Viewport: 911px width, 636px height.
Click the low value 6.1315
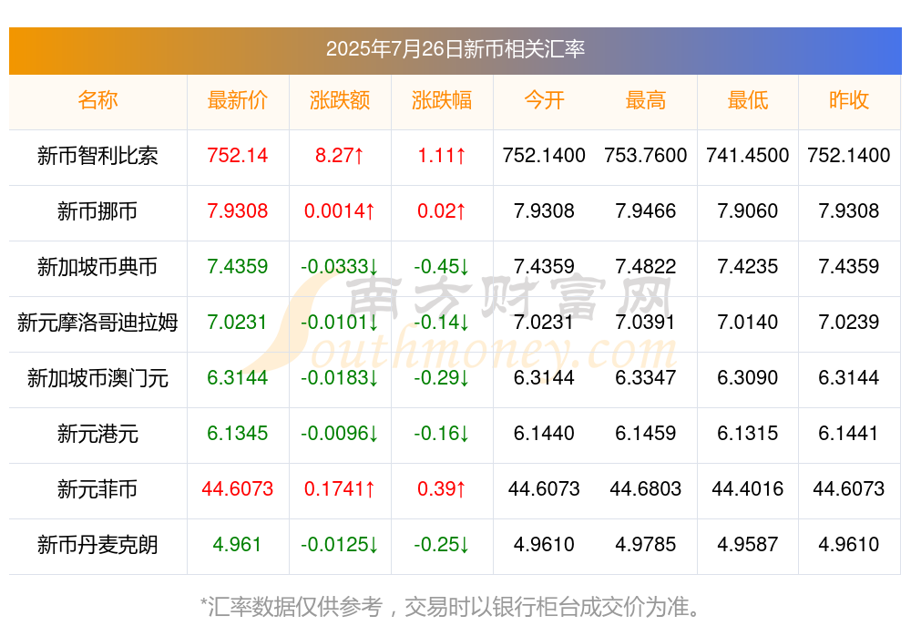pos(748,434)
